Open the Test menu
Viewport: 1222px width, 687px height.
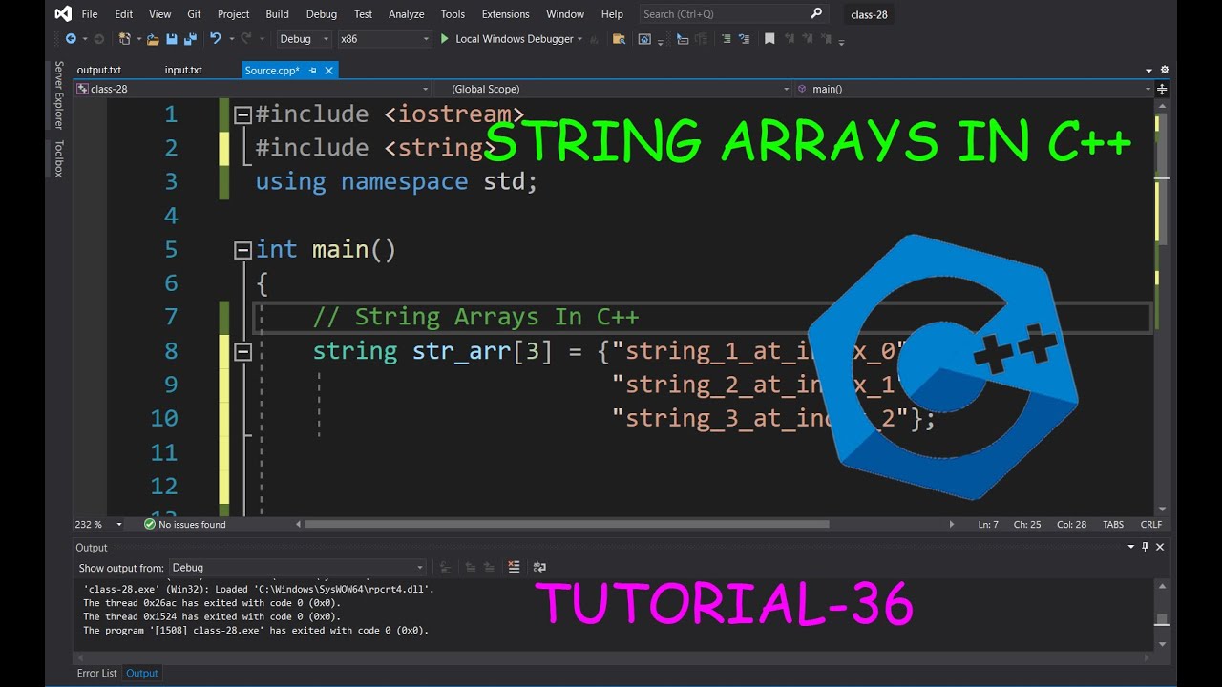(x=364, y=14)
